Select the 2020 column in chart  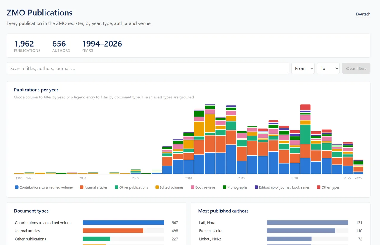294,152
